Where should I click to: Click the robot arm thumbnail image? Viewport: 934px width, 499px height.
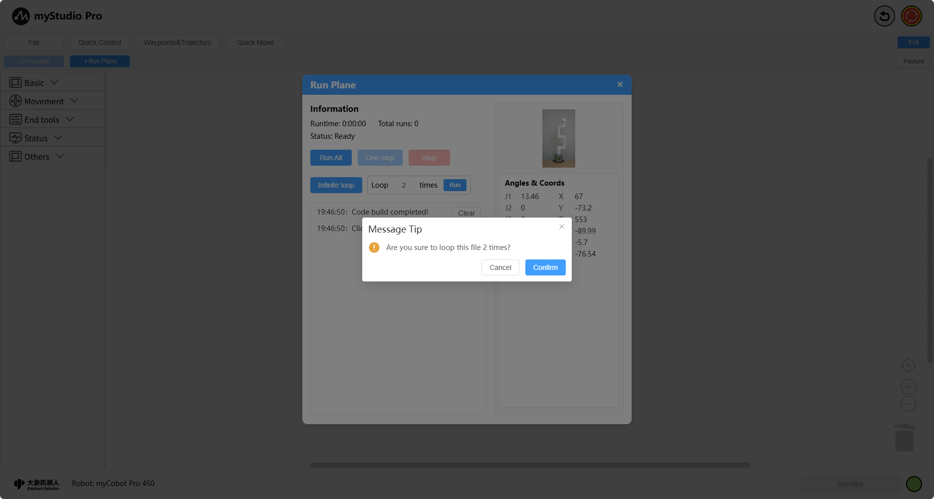[558, 138]
